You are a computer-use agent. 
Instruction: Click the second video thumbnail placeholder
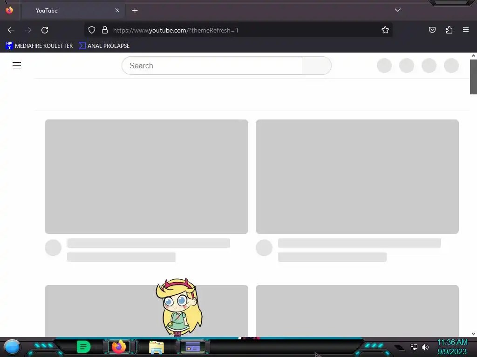tap(357, 176)
